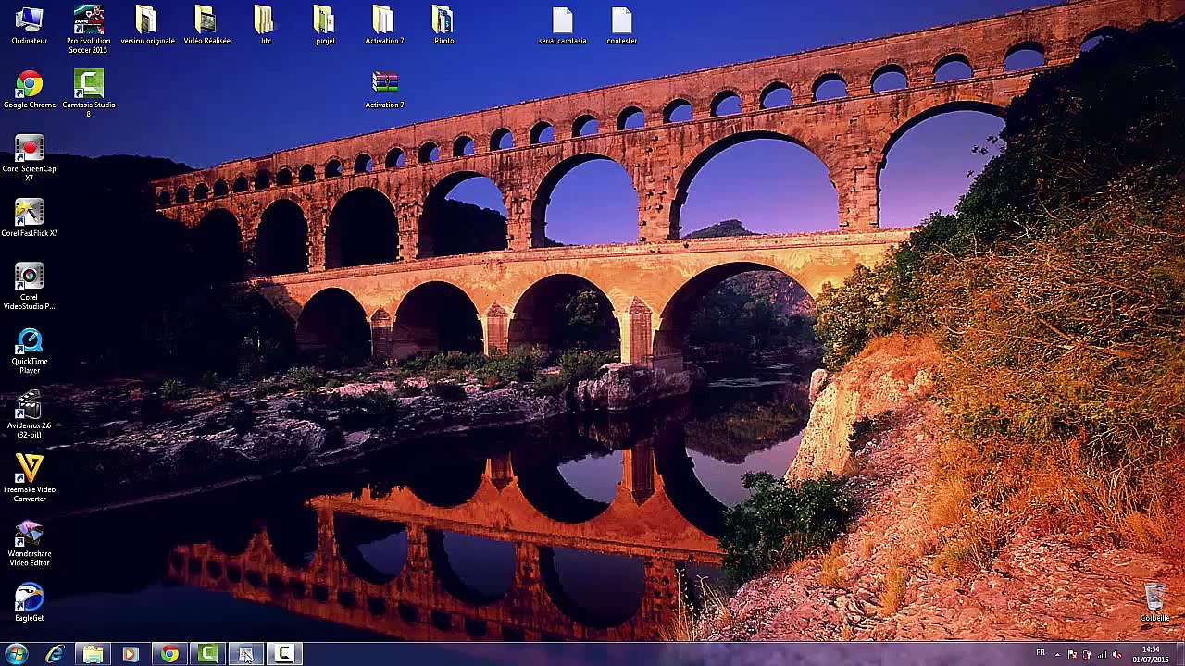Open the network signal tray icon

pyautogui.click(x=1102, y=654)
